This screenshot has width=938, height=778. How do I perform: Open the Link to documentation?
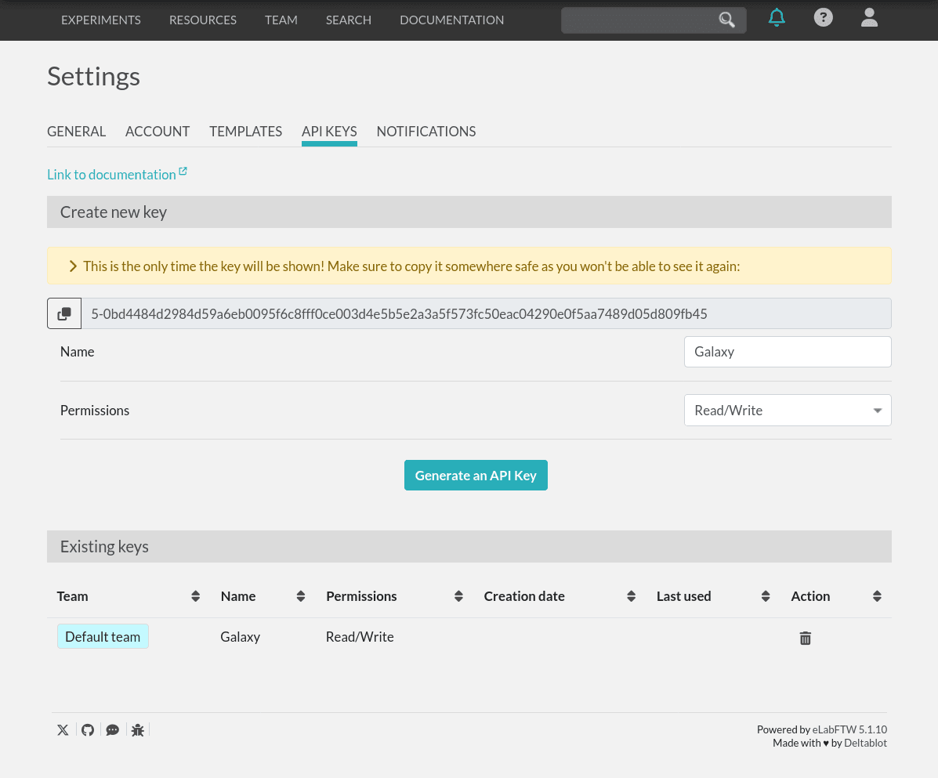pyautogui.click(x=111, y=174)
